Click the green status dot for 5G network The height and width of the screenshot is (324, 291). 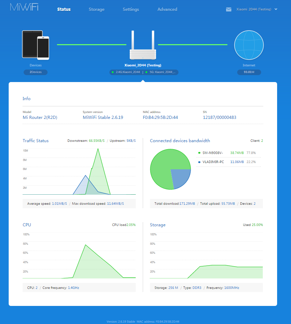click(x=146, y=72)
